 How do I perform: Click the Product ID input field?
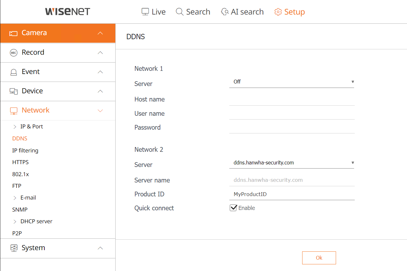click(291, 194)
